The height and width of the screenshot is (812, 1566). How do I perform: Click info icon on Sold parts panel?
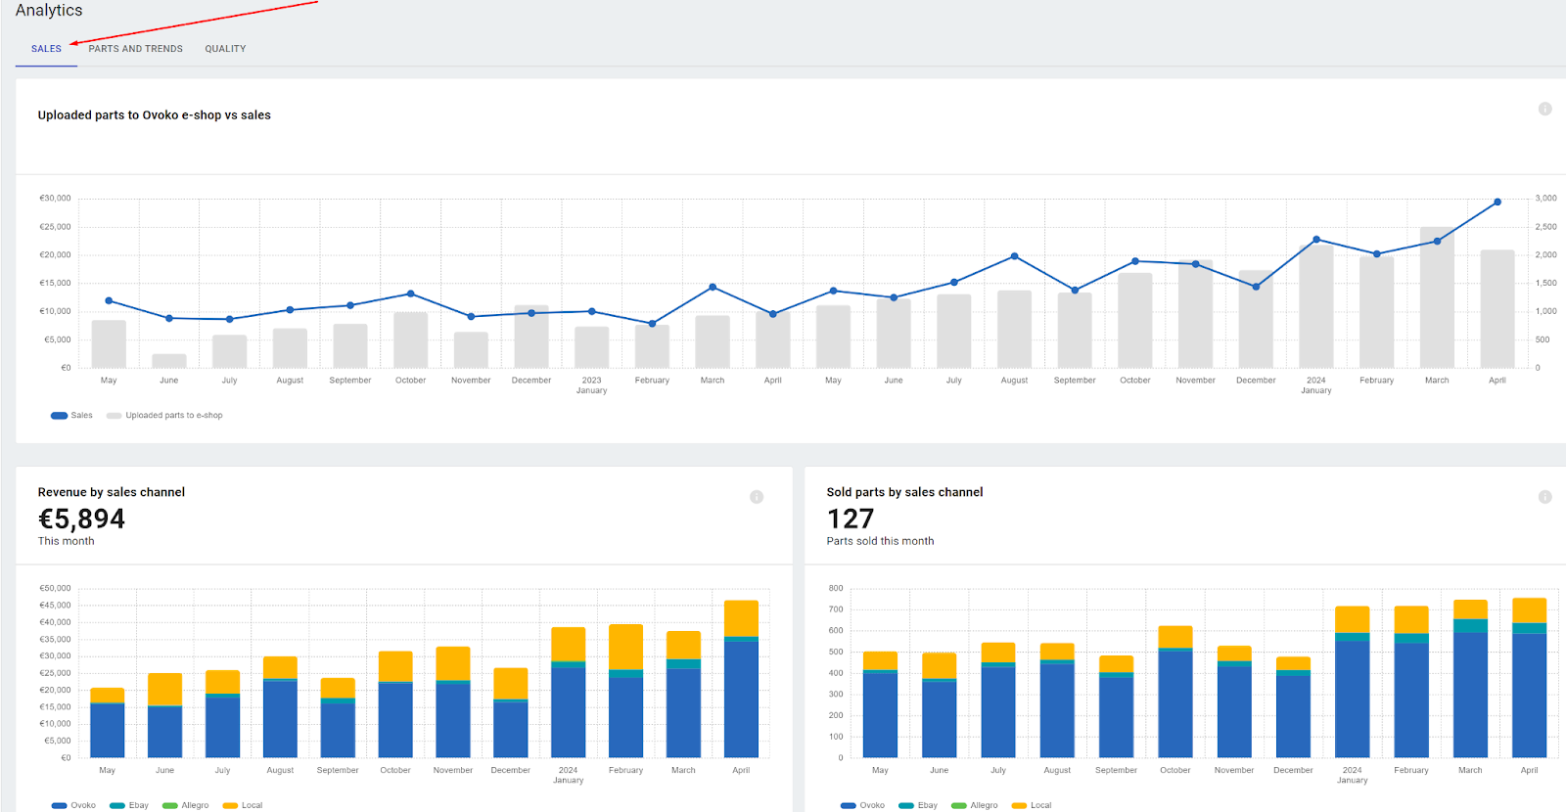[1544, 497]
